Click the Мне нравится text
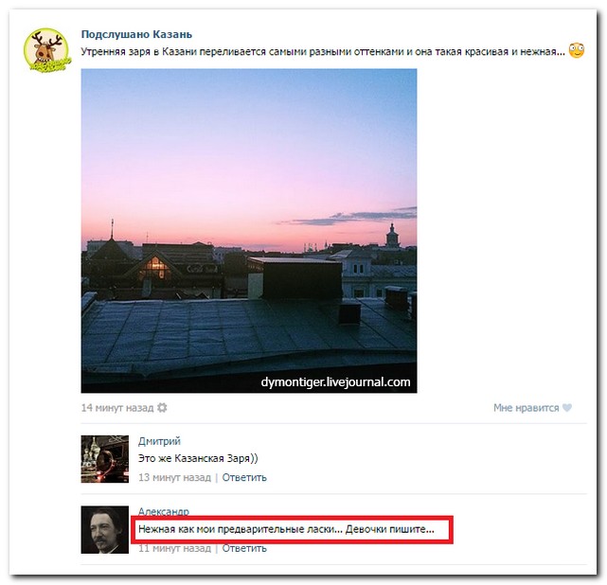The width and height of the screenshot is (607, 585). [x=527, y=408]
